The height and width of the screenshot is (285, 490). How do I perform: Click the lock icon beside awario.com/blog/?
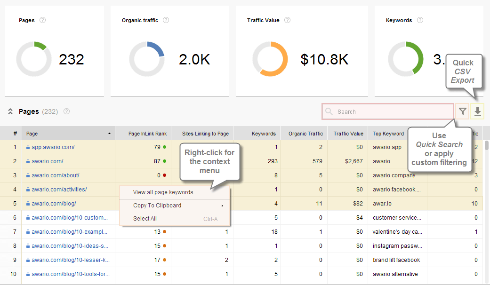pyautogui.click(x=28, y=204)
